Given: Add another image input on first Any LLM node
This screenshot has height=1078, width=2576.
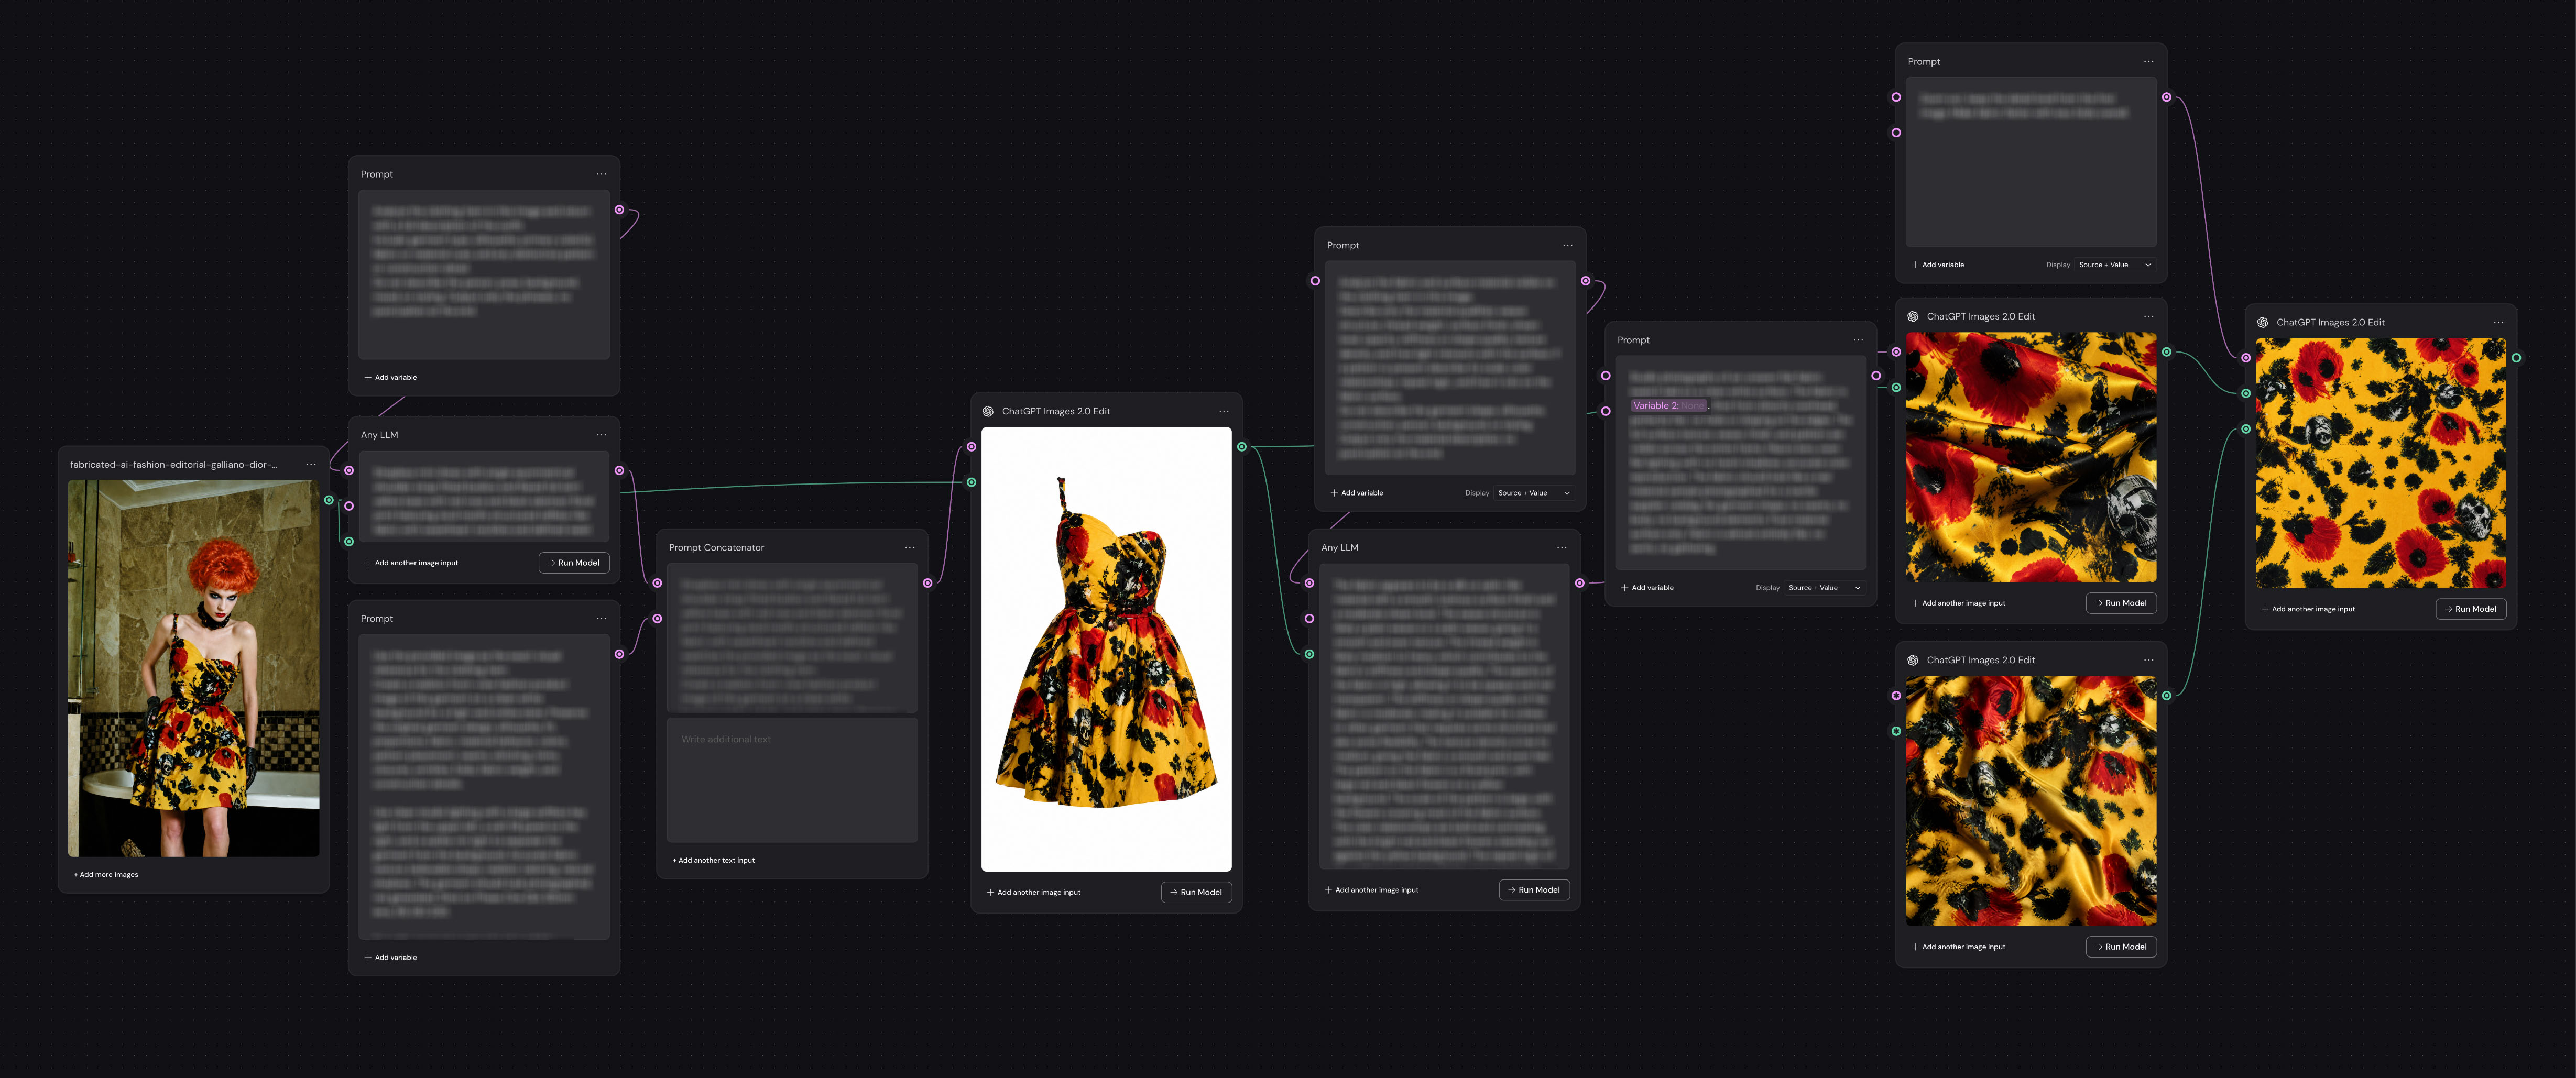Looking at the screenshot, I should pos(412,563).
